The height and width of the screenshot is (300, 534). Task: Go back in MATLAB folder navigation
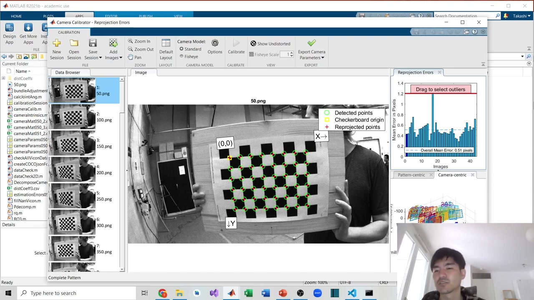[4, 56]
